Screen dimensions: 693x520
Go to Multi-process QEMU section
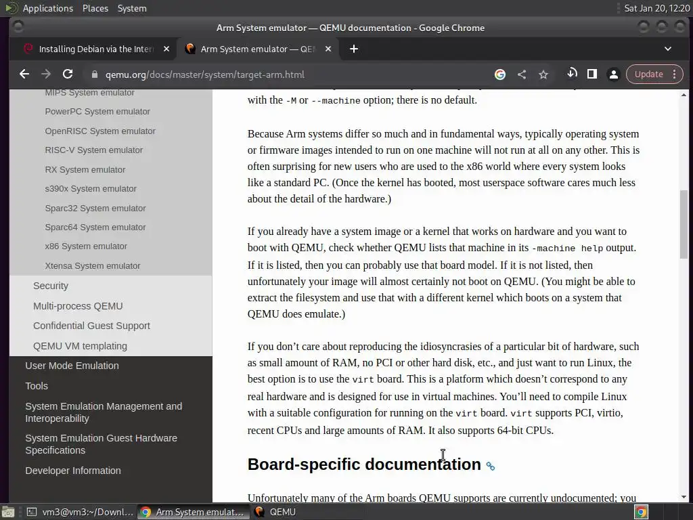point(78,306)
